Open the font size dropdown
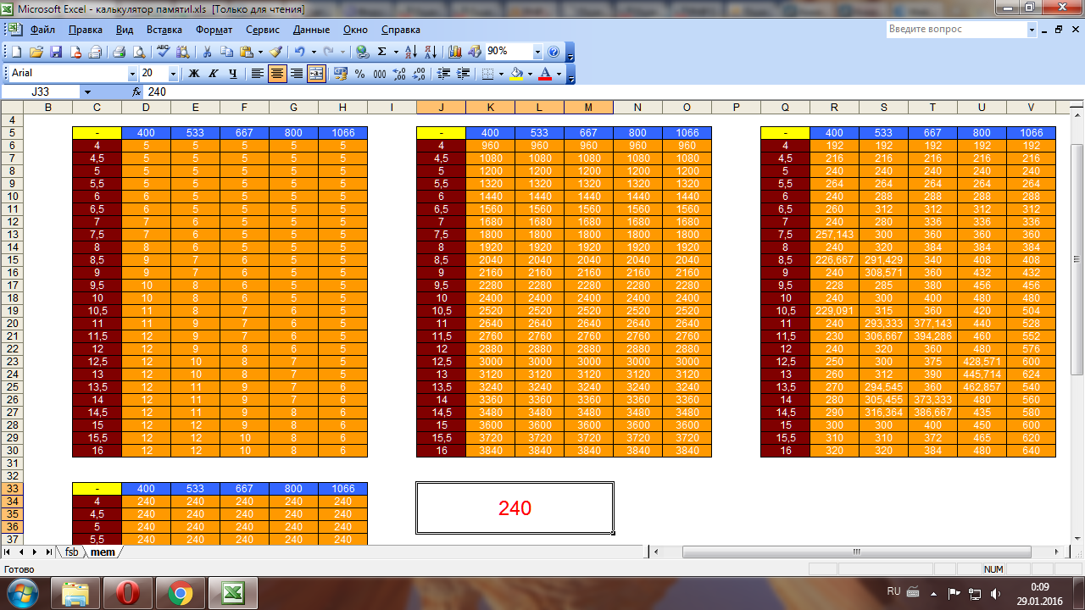This screenshot has height=610, width=1085. [173, 74]
